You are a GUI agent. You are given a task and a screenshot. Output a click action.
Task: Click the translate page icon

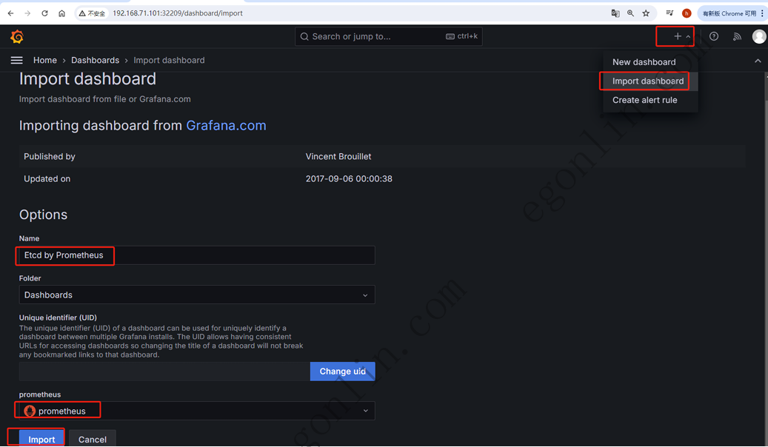click(615, 13)
